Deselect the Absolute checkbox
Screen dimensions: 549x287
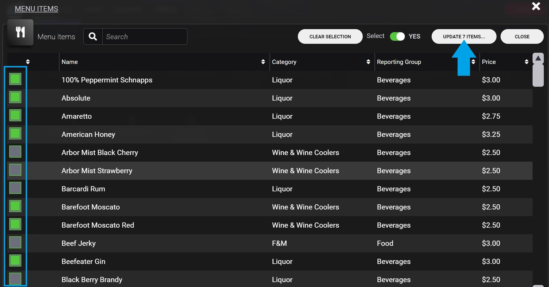coord(15,97)
